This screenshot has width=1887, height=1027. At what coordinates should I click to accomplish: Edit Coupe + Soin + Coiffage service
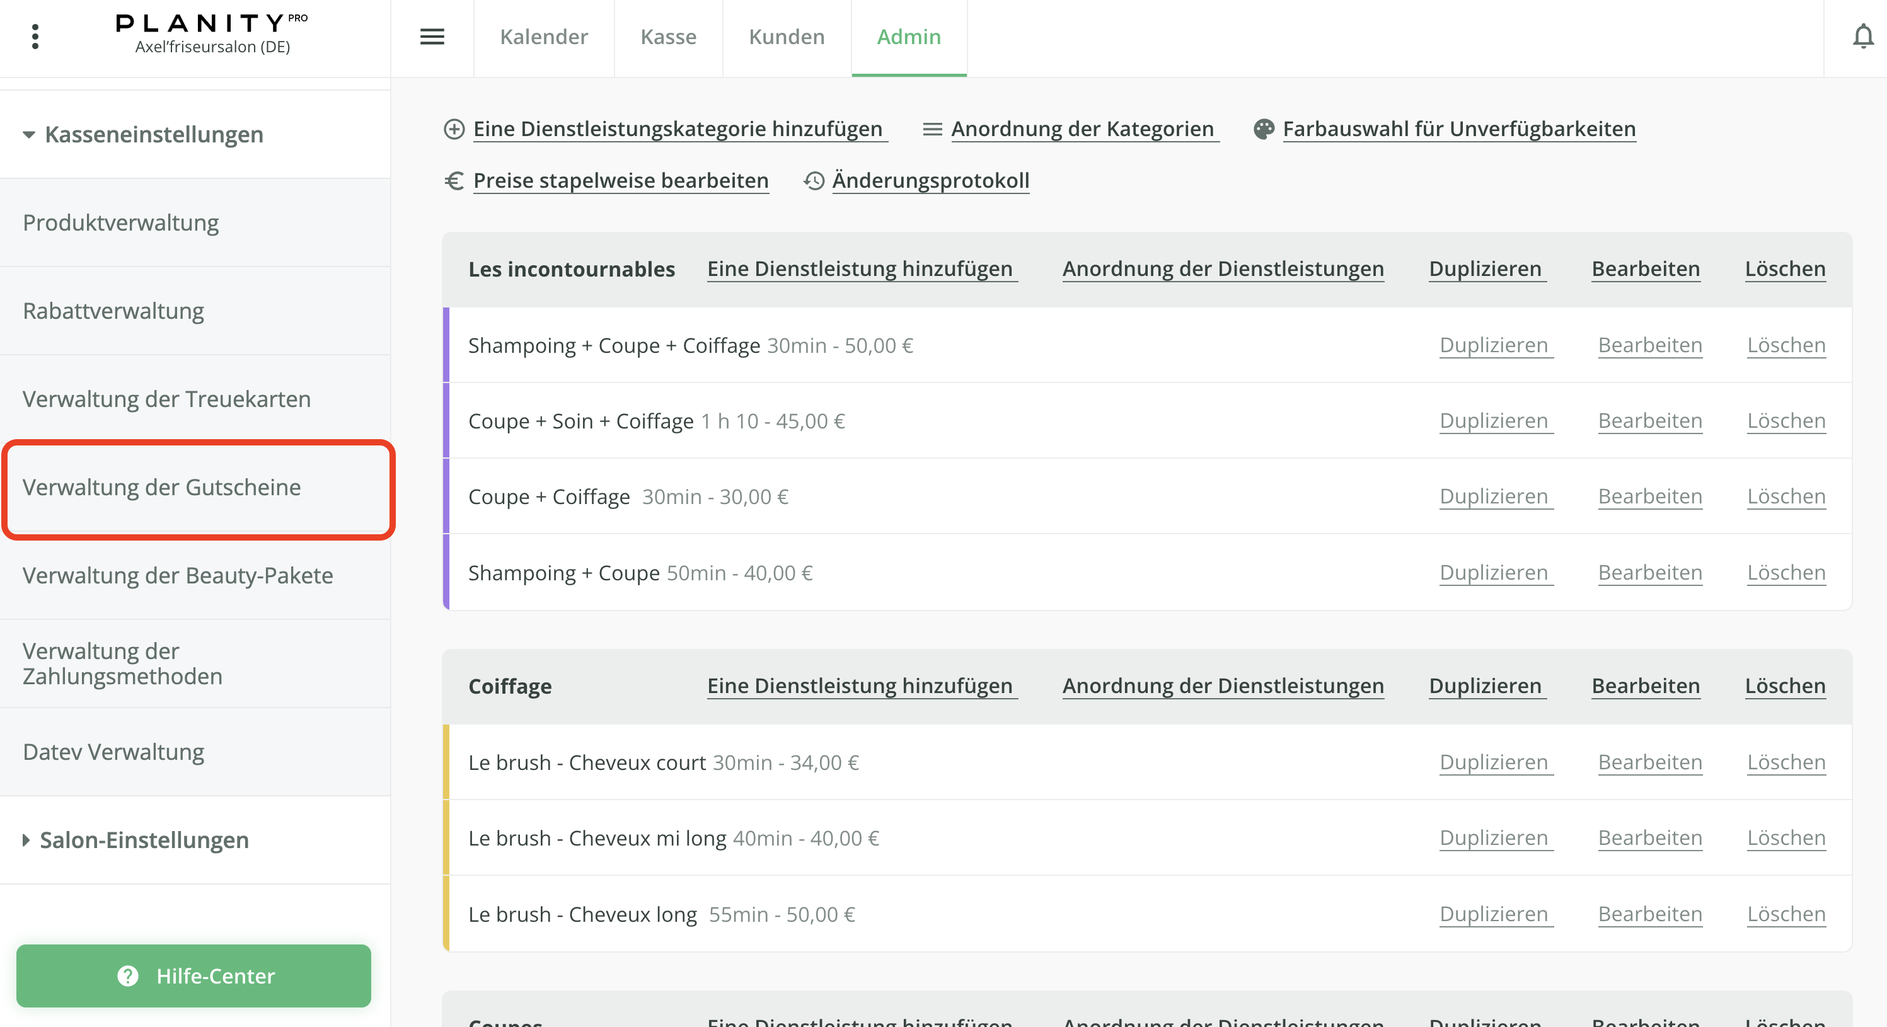[x=1649, y=420]
